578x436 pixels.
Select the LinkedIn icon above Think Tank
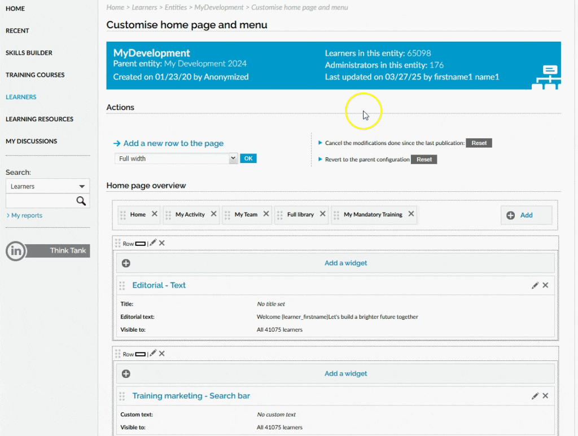pos(15,251)
